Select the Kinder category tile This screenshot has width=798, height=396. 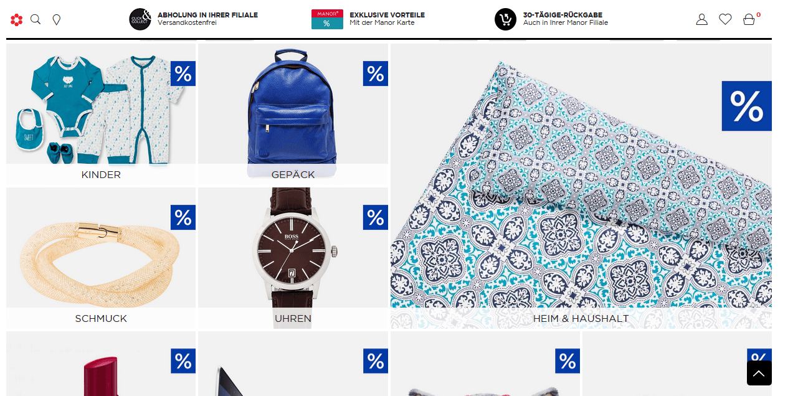101,114
